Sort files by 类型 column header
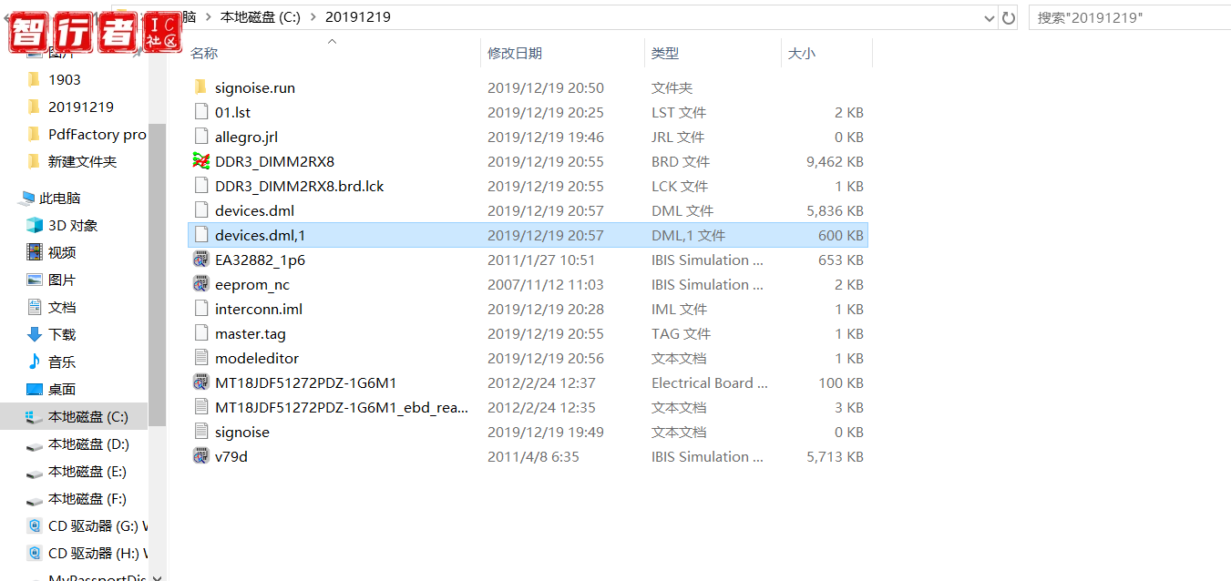The image size is (1231, 581). [x=664, y=54]
